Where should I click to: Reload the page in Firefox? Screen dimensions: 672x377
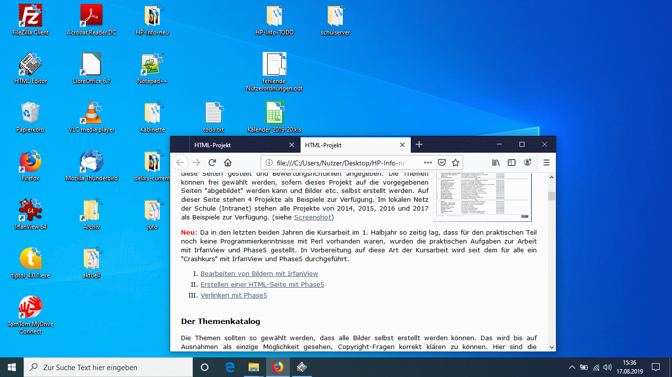[x=212, y=162]
